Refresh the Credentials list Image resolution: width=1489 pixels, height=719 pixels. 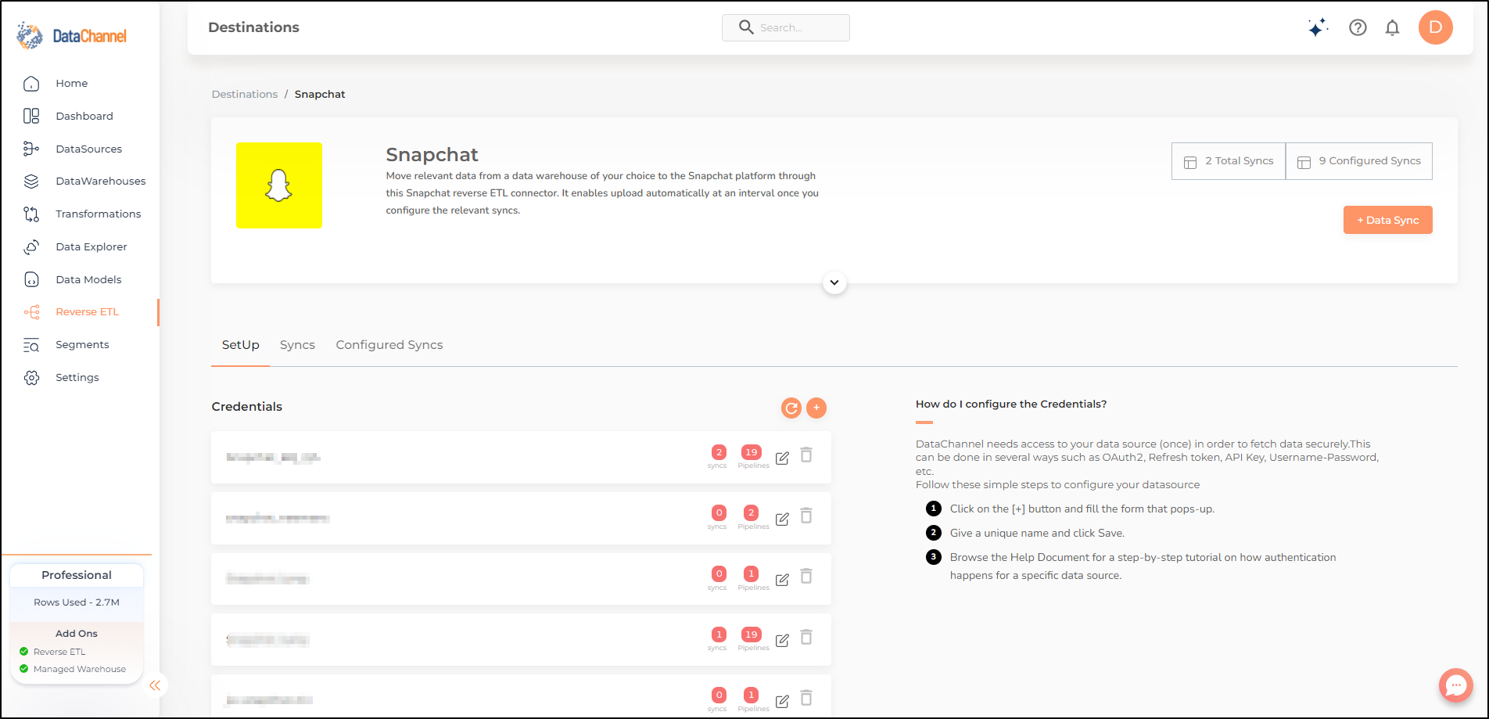791,408
